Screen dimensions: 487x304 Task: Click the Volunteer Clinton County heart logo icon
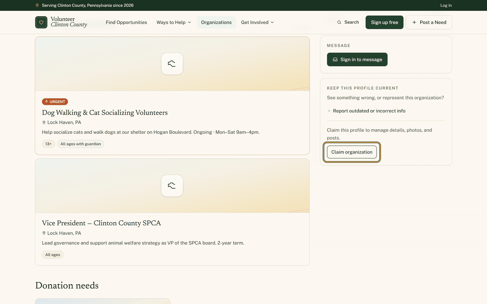pyautogui.click(x=41, y=22)
